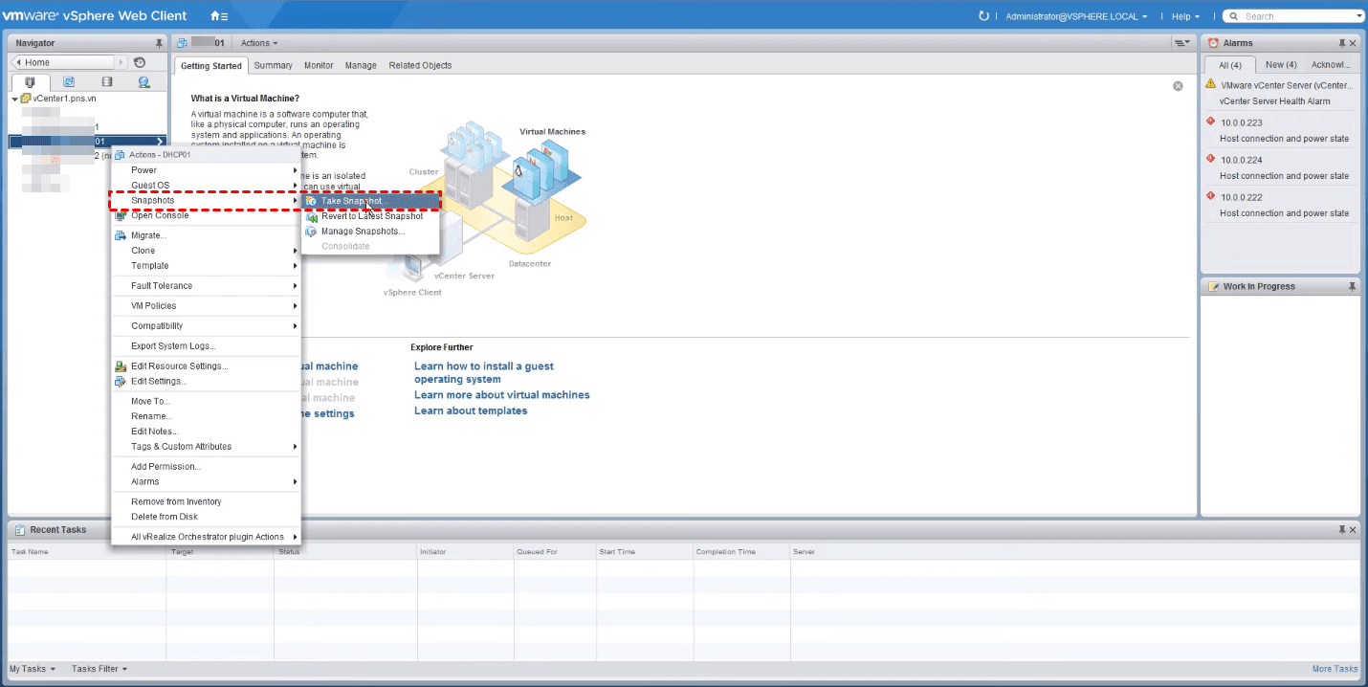Click Learn more about virtual machines link
1368x687 pixels.
pos(501,395)
